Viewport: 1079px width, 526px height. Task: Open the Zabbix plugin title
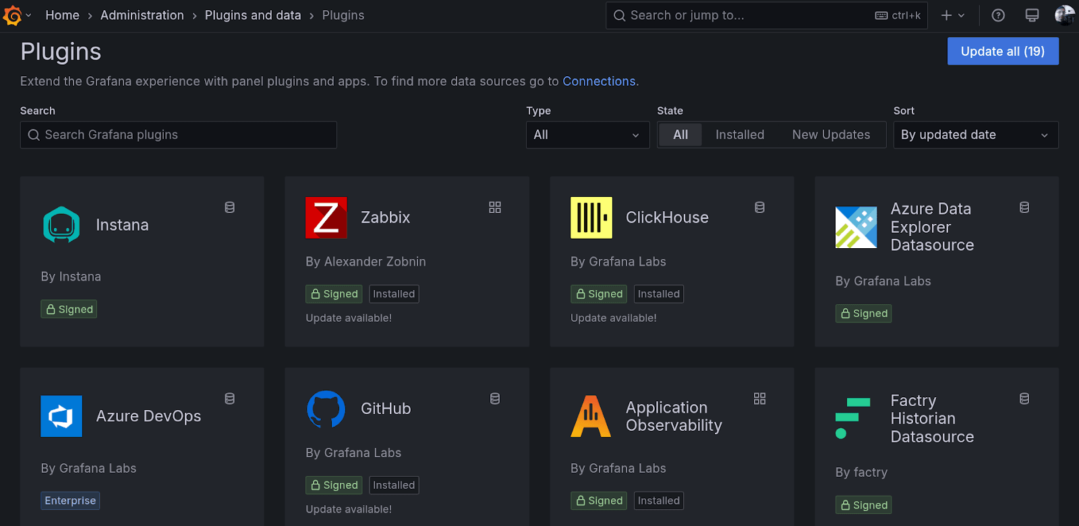click(385, 217)
